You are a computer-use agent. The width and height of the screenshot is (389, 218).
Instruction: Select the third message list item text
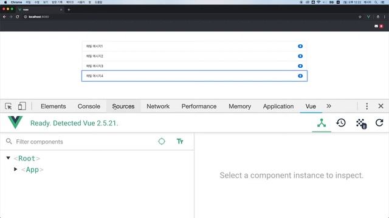point(95,66)
